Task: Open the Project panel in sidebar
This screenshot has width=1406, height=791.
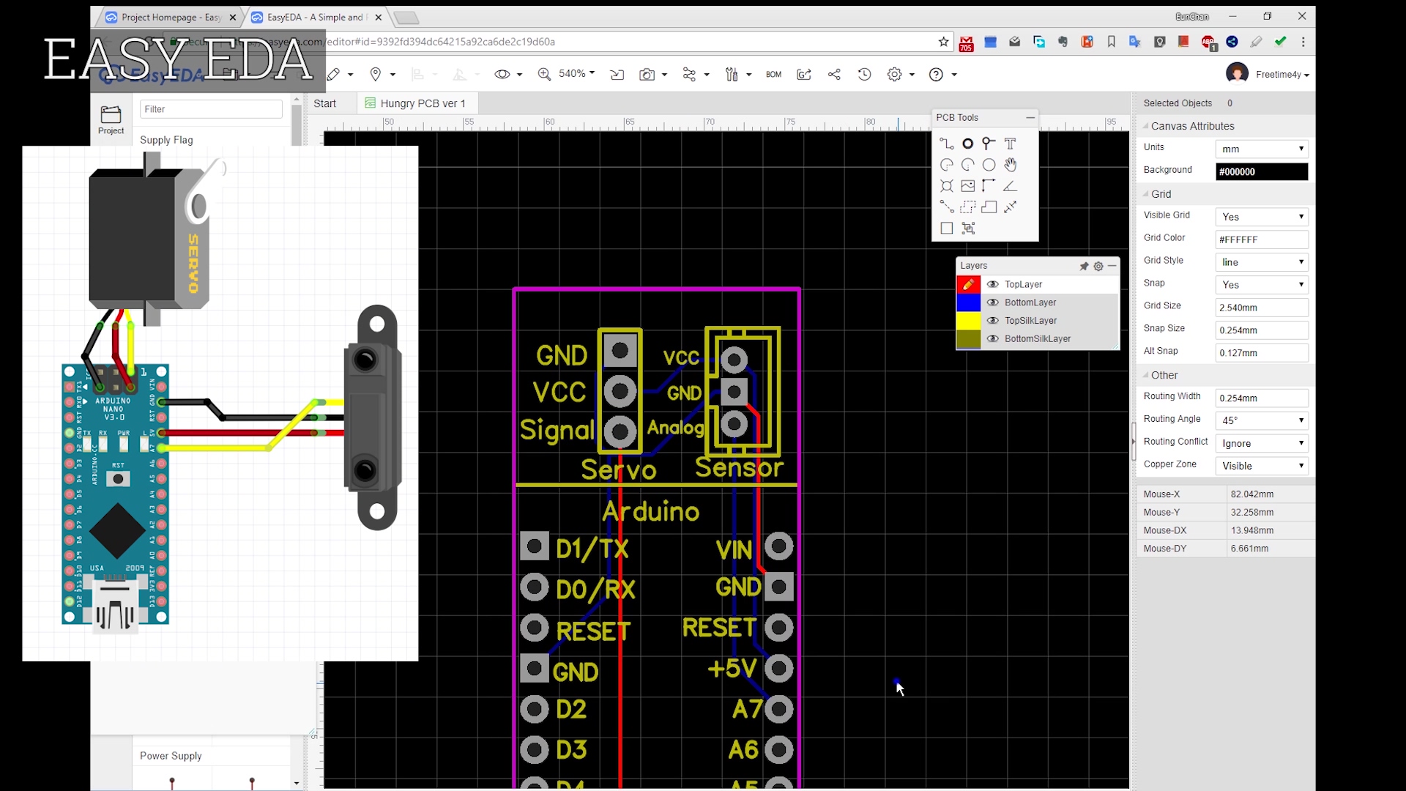Action: (111, 120)
